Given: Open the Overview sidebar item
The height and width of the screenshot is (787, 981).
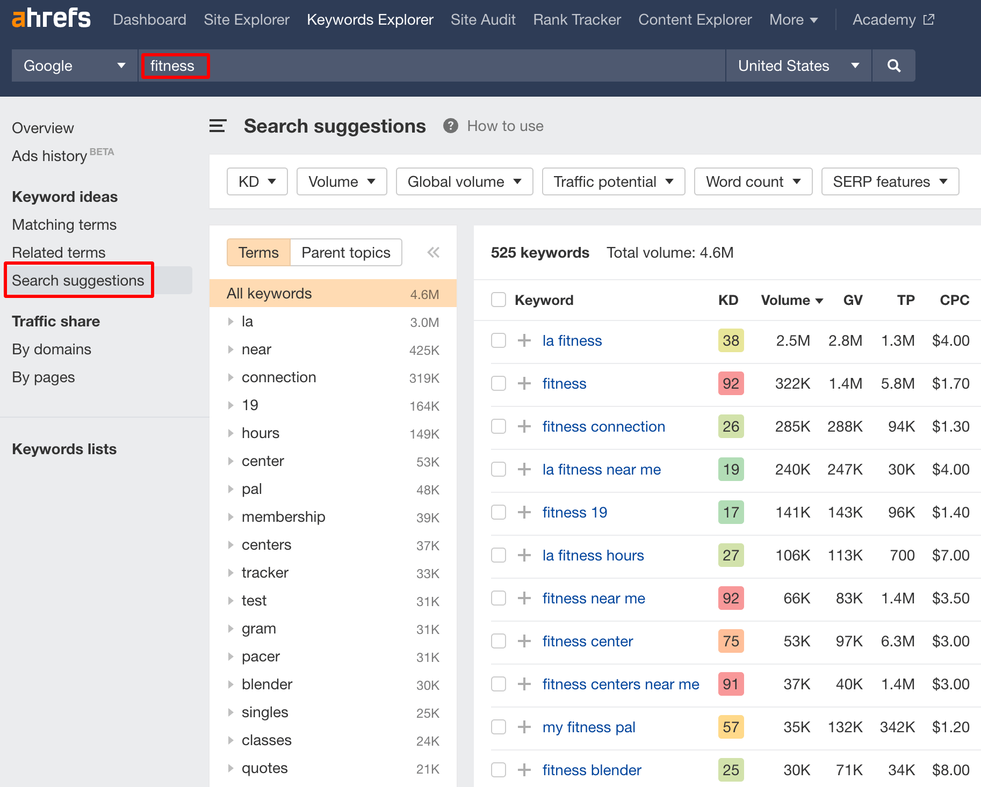Looking at the screenshot, I should 43,128.
